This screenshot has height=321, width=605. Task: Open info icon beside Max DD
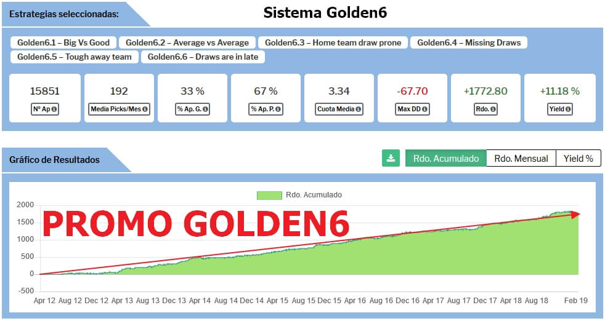point(424,109)
